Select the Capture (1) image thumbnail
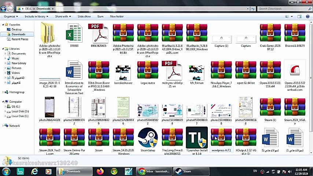The height and width of the screenshot is (176, 313). coord(221,39)
